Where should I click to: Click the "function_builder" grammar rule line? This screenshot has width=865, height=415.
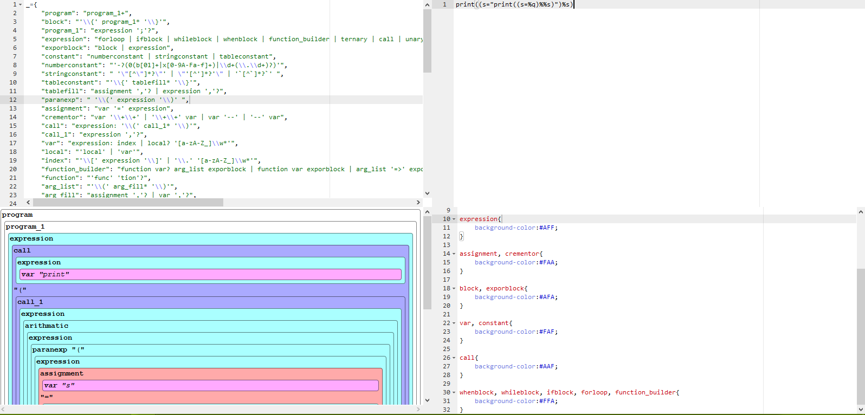click(232, 169)
